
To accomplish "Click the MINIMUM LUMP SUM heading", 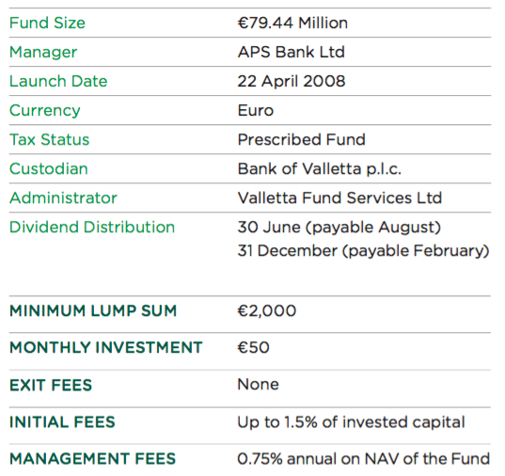I will click(x=93, y=311).
